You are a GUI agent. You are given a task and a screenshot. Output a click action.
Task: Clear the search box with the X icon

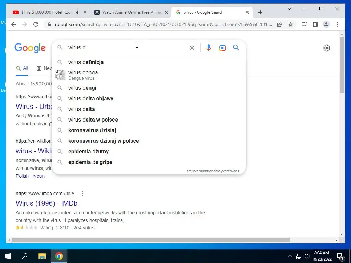tap(192, 48)
